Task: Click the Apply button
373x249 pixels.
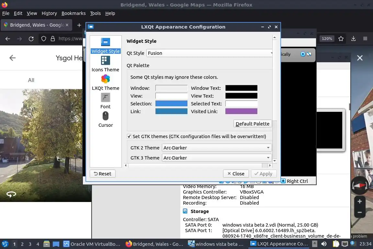Action: click(264, 174)
